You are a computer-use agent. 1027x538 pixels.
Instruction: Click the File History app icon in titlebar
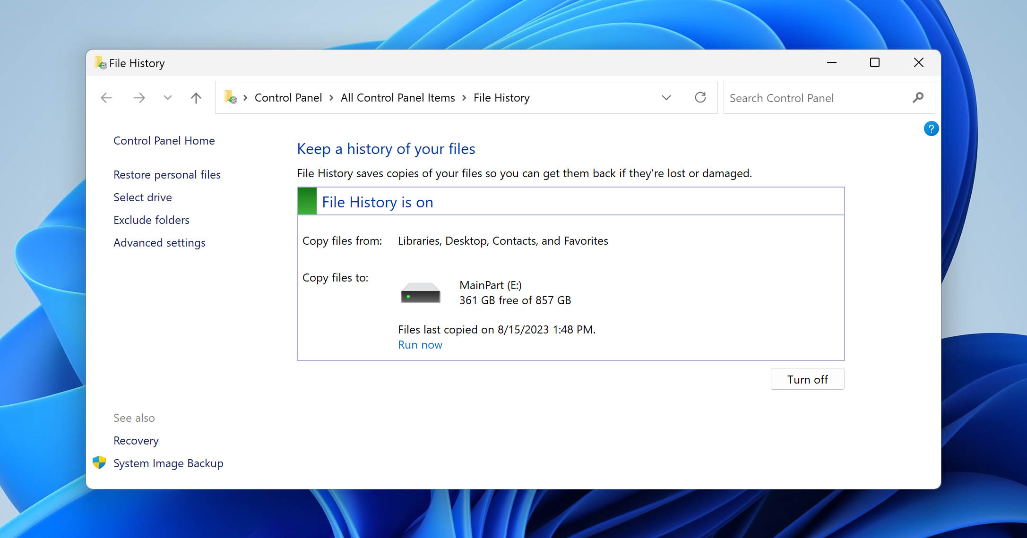98,63
